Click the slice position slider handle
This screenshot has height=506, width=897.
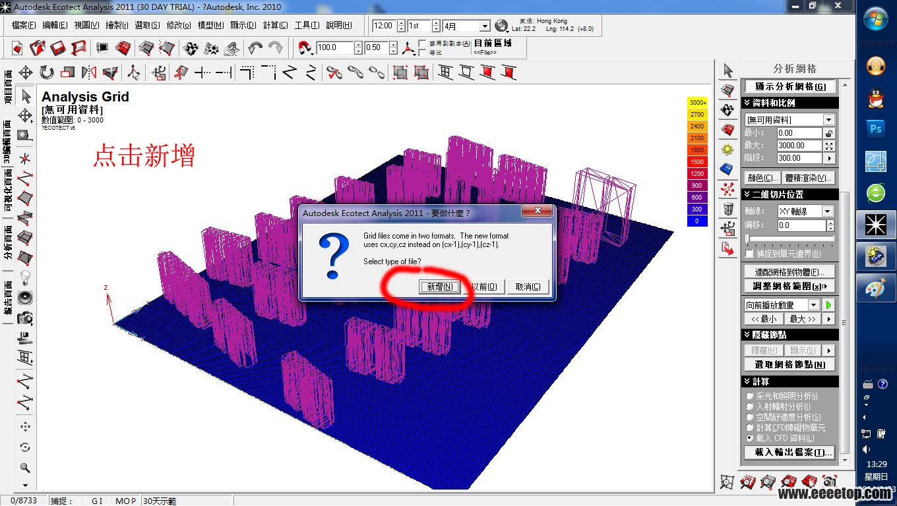pos(747,239)
